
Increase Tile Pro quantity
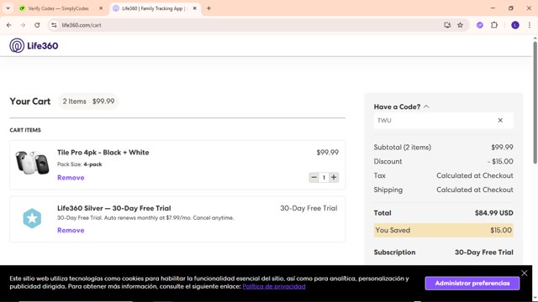point(334,177)
